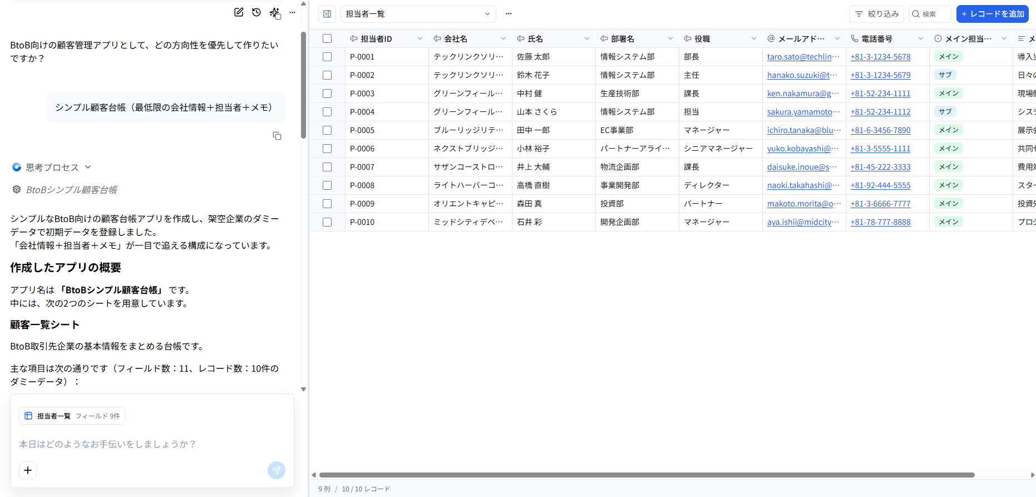Screen dimensions: 1036x497
Task: Check the row P-0007 checkbox
Action: (x=327, y=167)
